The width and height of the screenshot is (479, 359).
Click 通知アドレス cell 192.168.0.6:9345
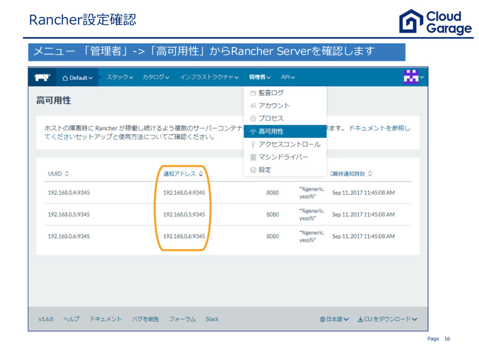(184, 236)
